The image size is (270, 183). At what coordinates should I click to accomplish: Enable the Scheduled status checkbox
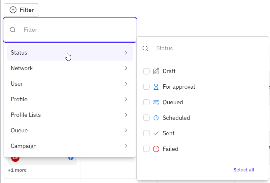(146, 118)
